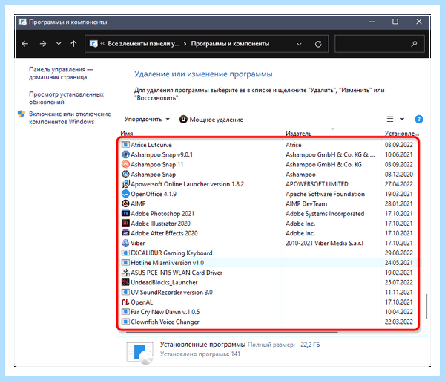Select EXCALIBUR Gaming Keyboard icon
The width and height of the screenshot is (445, 381).
[125, 253]
